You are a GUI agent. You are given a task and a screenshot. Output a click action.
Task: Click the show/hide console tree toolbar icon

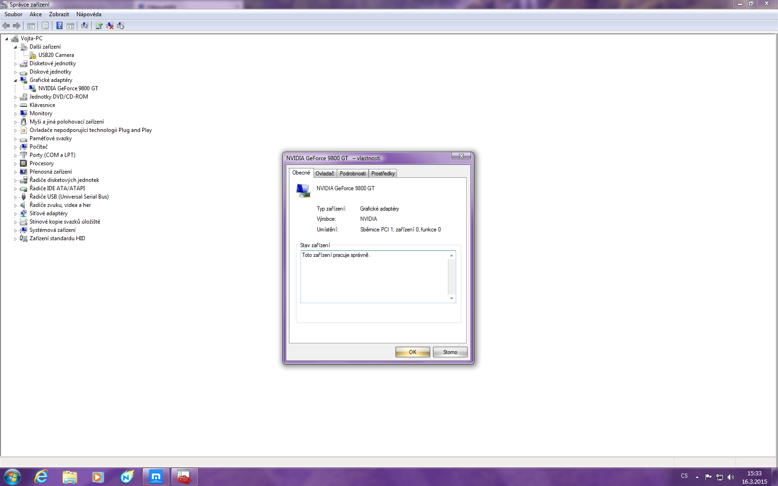click(31, 25)
